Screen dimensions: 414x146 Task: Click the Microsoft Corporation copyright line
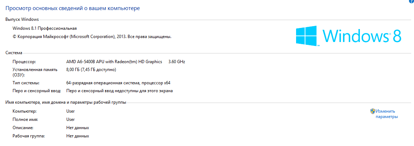92,37
